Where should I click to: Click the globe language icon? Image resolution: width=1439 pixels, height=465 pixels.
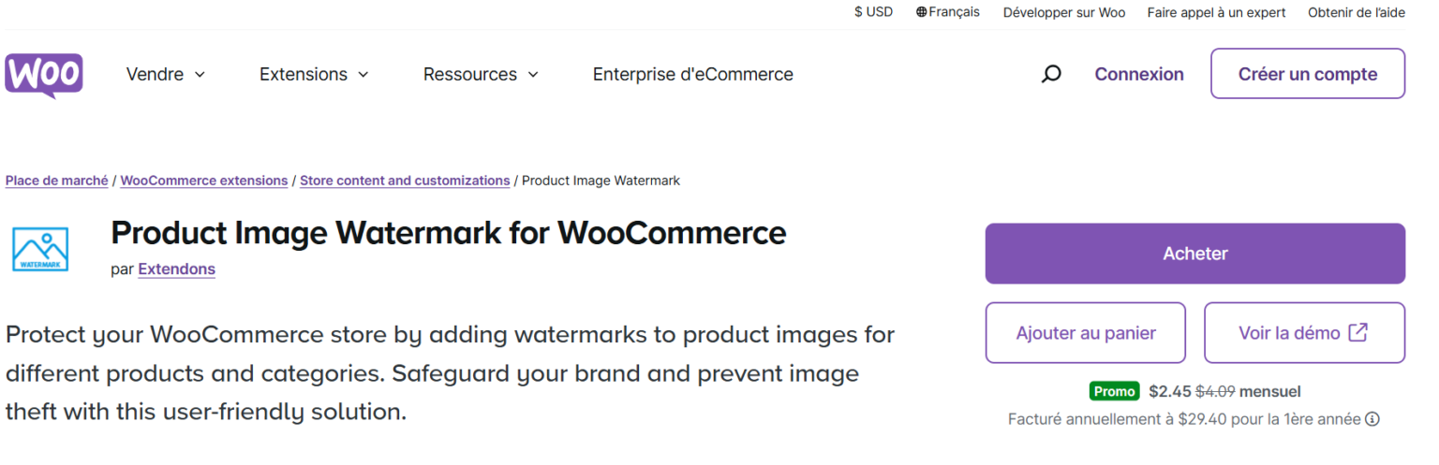[x=922, y=12]
